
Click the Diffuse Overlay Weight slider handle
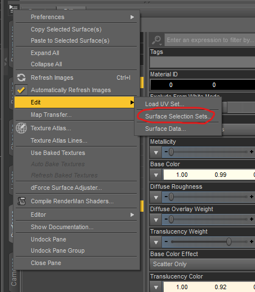[171, 219]
